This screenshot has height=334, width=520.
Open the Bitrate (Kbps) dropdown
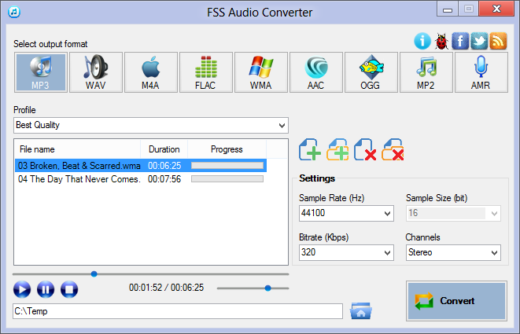tap(387, 252)
